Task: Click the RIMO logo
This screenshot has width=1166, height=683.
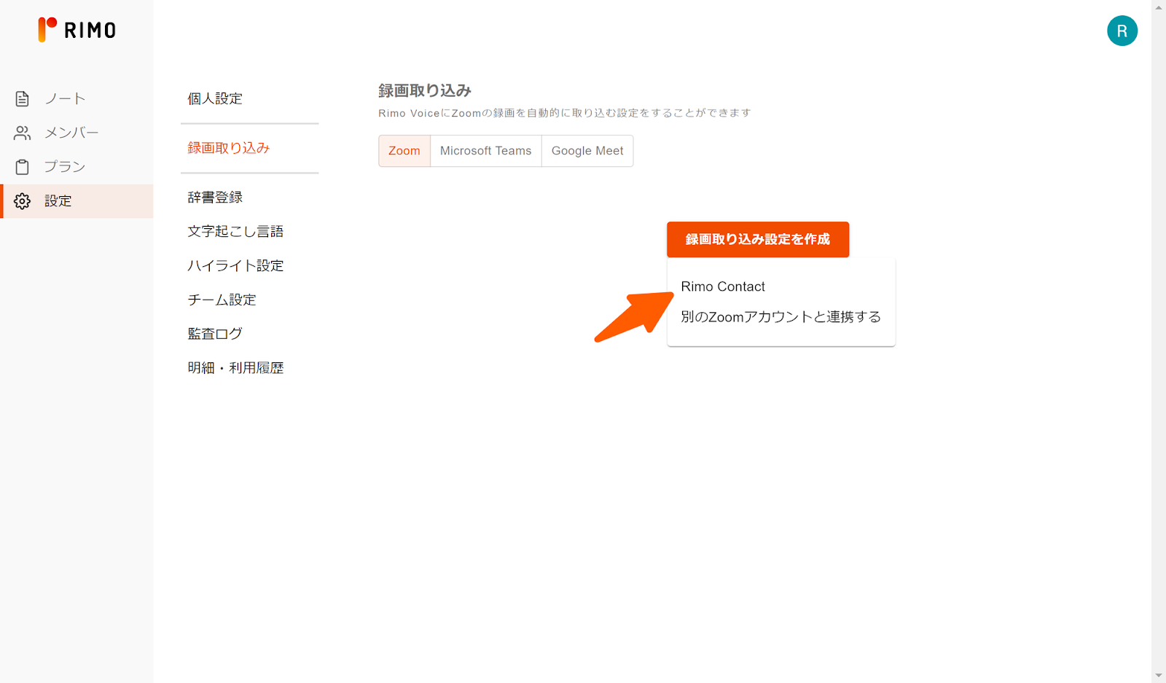Action: click(x=77, y=30)
